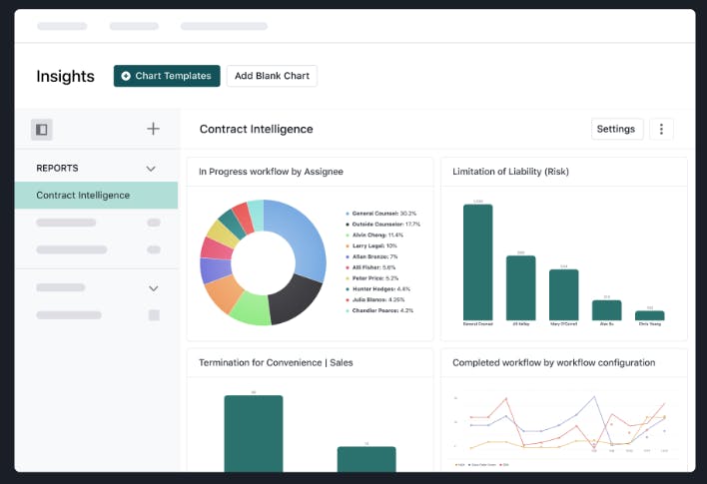Click third placeholder tab in top navigation
The height and width of the screenshot is (484, 707).
pyautogui.click(x=224, y=26)
